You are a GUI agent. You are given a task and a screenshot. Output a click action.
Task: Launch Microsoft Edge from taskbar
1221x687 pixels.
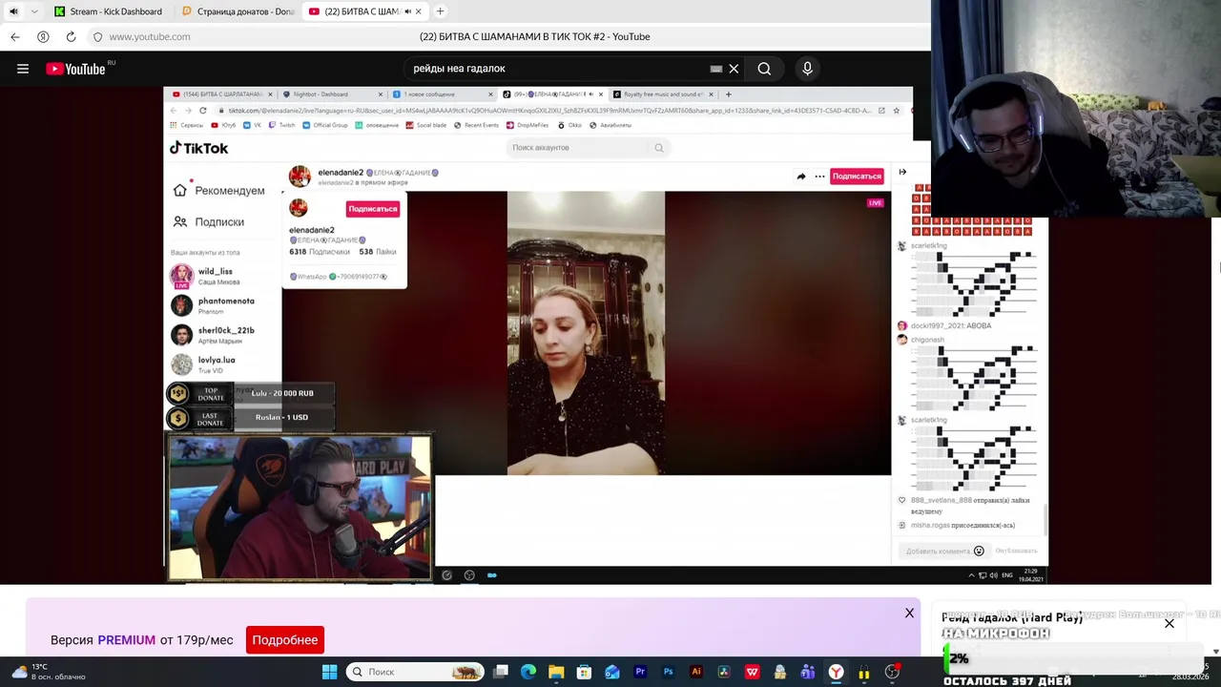[528, 672]
